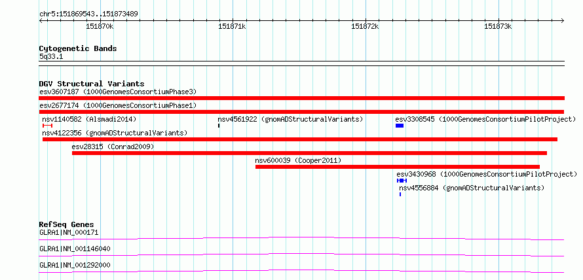Screen dimensions: 583x280
Task: Click the nsv4122356 (gnomADStructuralVariants) label
Action: 115,133
